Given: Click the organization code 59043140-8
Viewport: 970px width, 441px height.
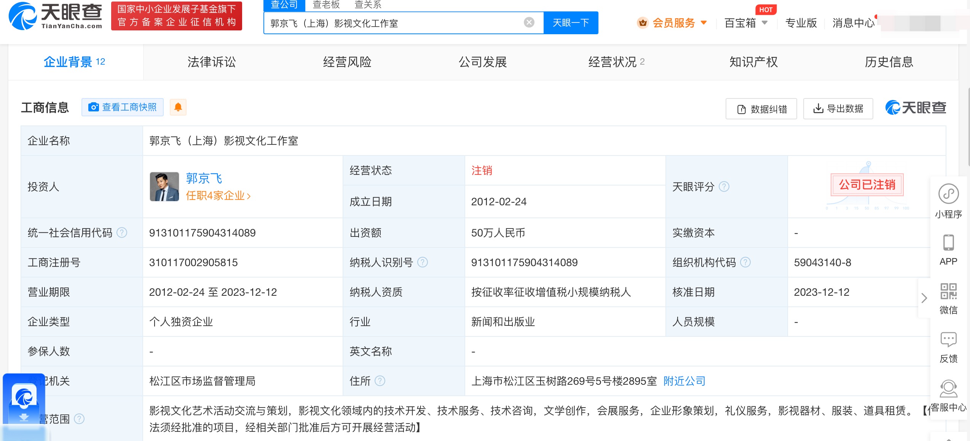Looking at the screenshot, I should point(822,262).
